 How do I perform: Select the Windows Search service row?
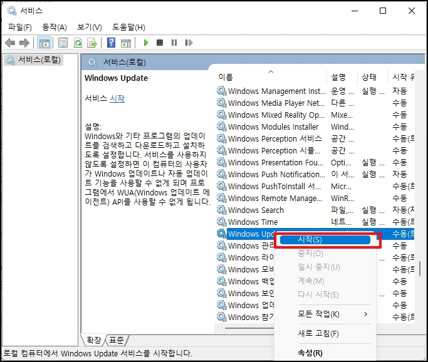tap(315, 210)
